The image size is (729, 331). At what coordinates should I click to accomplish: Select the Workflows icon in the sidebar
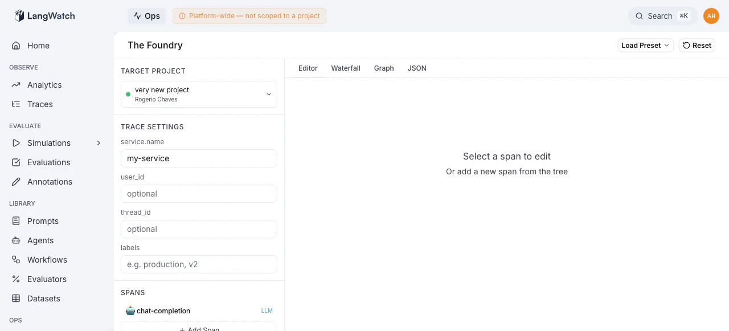17,260
